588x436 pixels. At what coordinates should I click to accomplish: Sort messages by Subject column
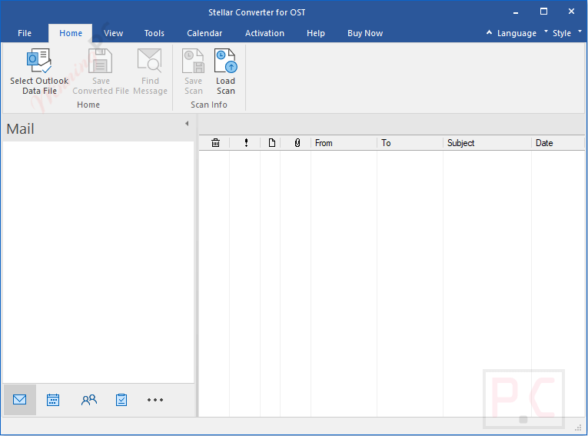pyautogui.click(x=487, y=143)
